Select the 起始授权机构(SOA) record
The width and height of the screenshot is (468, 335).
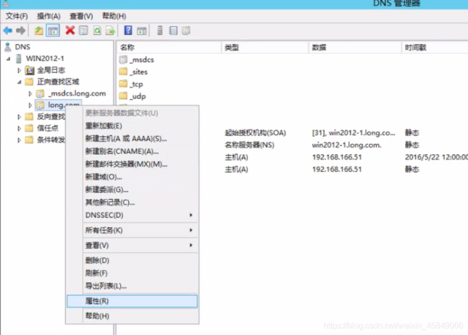(x=255, y=133)
